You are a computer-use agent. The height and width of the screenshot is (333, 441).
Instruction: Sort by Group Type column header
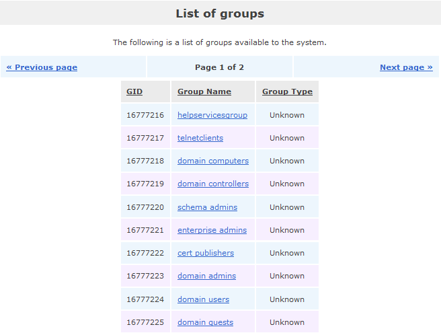pos(287,91)
